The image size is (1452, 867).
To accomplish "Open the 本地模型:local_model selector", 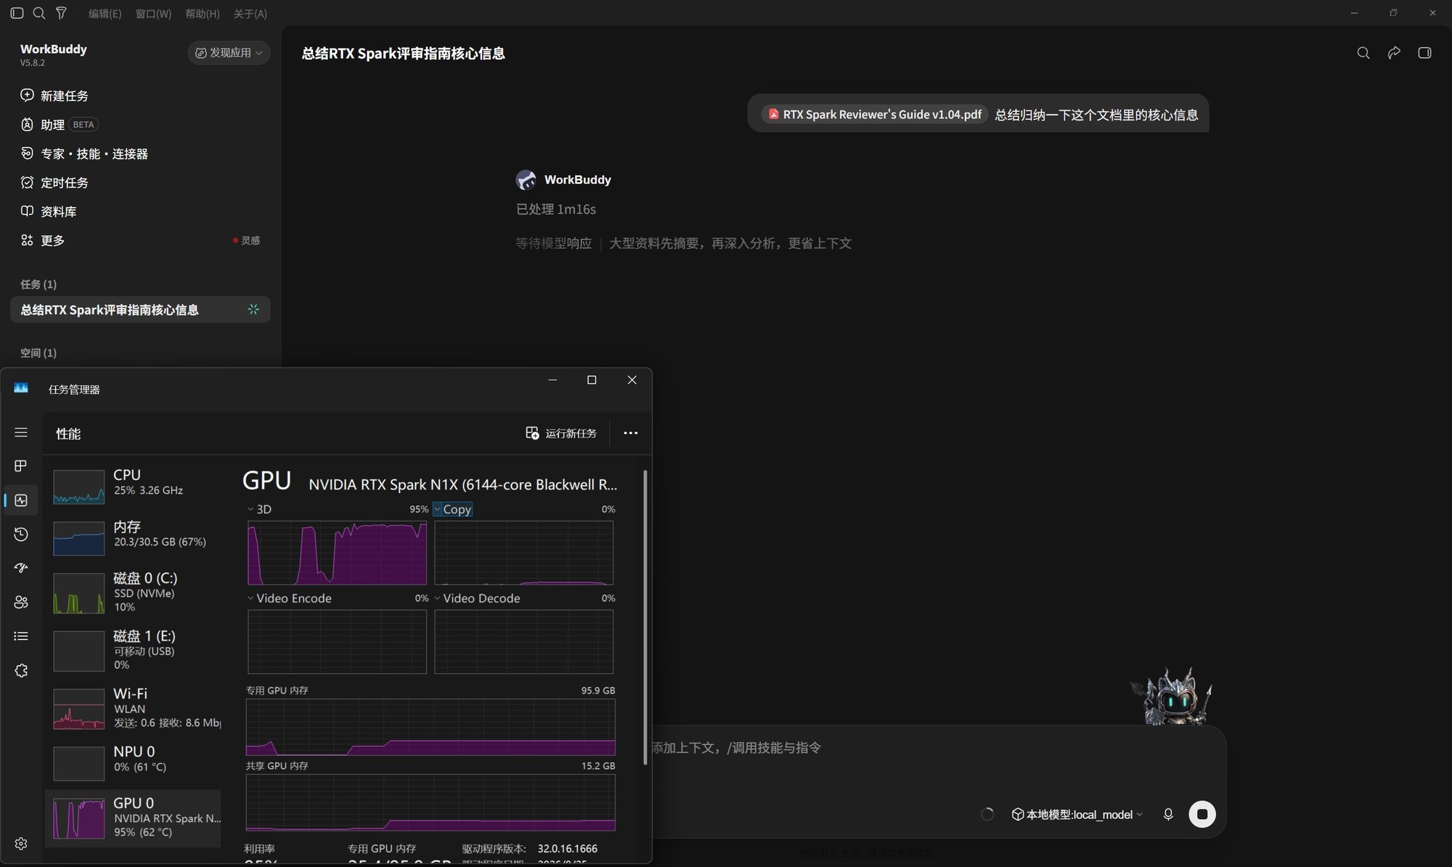I will coord(1077,815).
